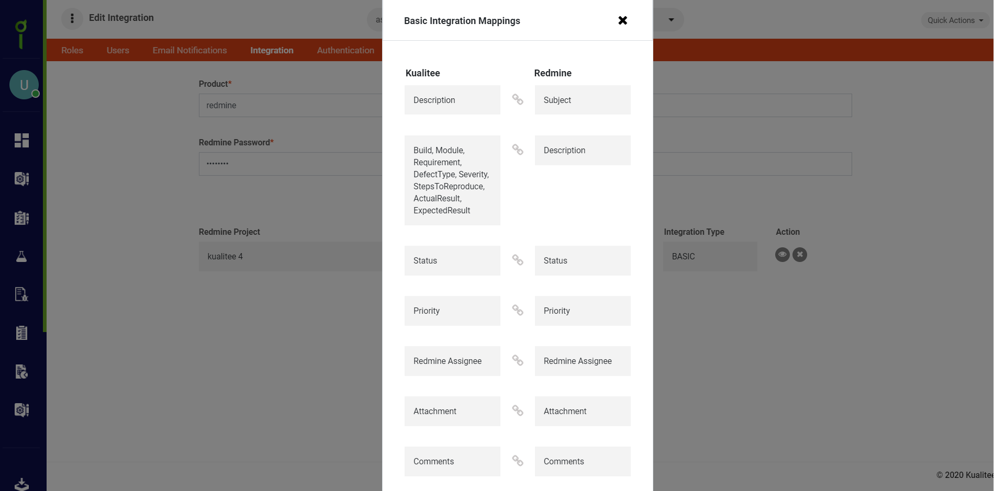
Task: Delete the kualitee 4 integration via the x icon
Action: [x=799, y=255]
